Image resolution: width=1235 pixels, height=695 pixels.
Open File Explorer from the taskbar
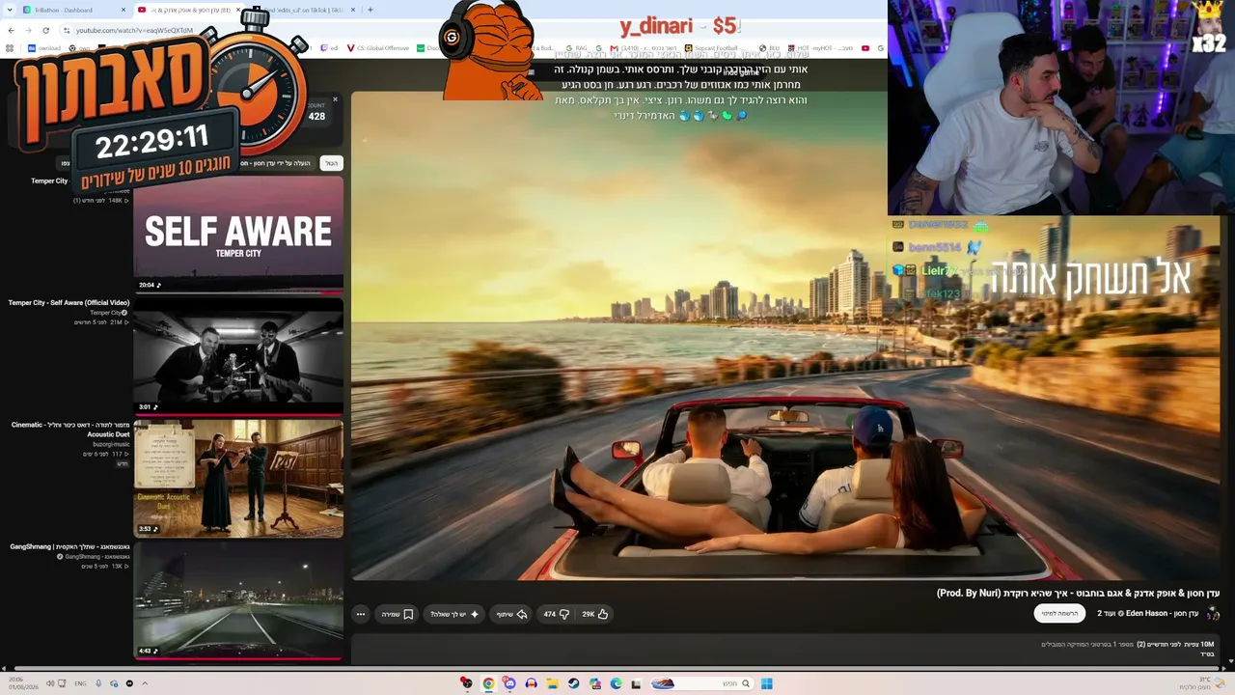point(552,683)
